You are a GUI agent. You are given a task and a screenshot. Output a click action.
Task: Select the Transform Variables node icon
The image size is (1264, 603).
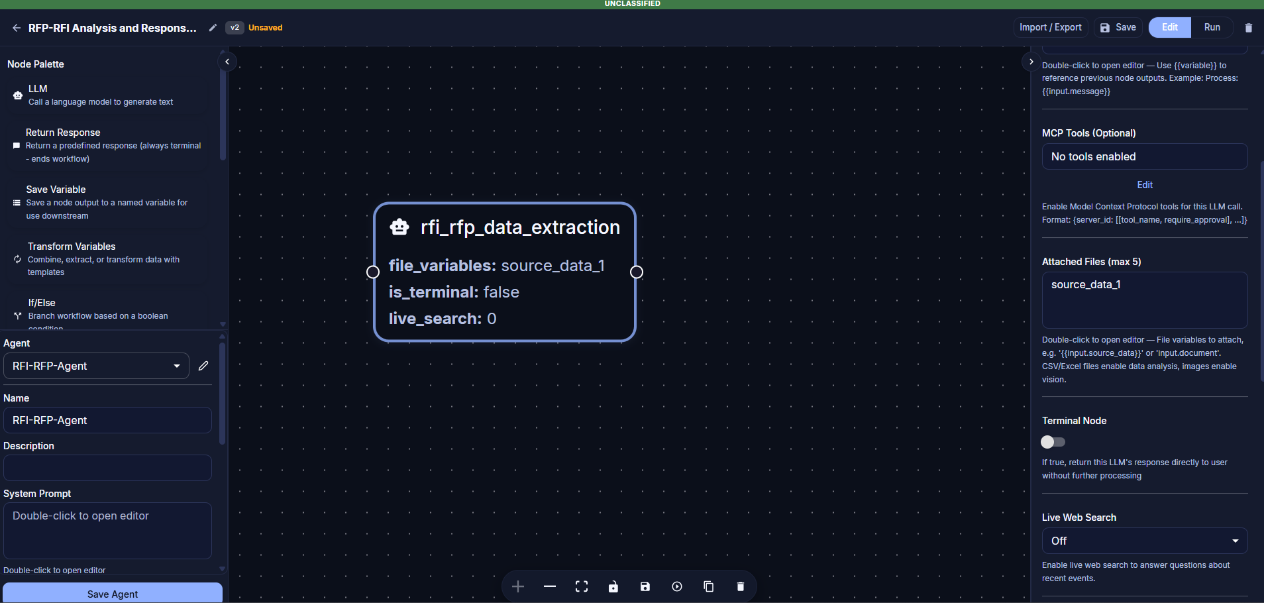(x=17, y=259)
